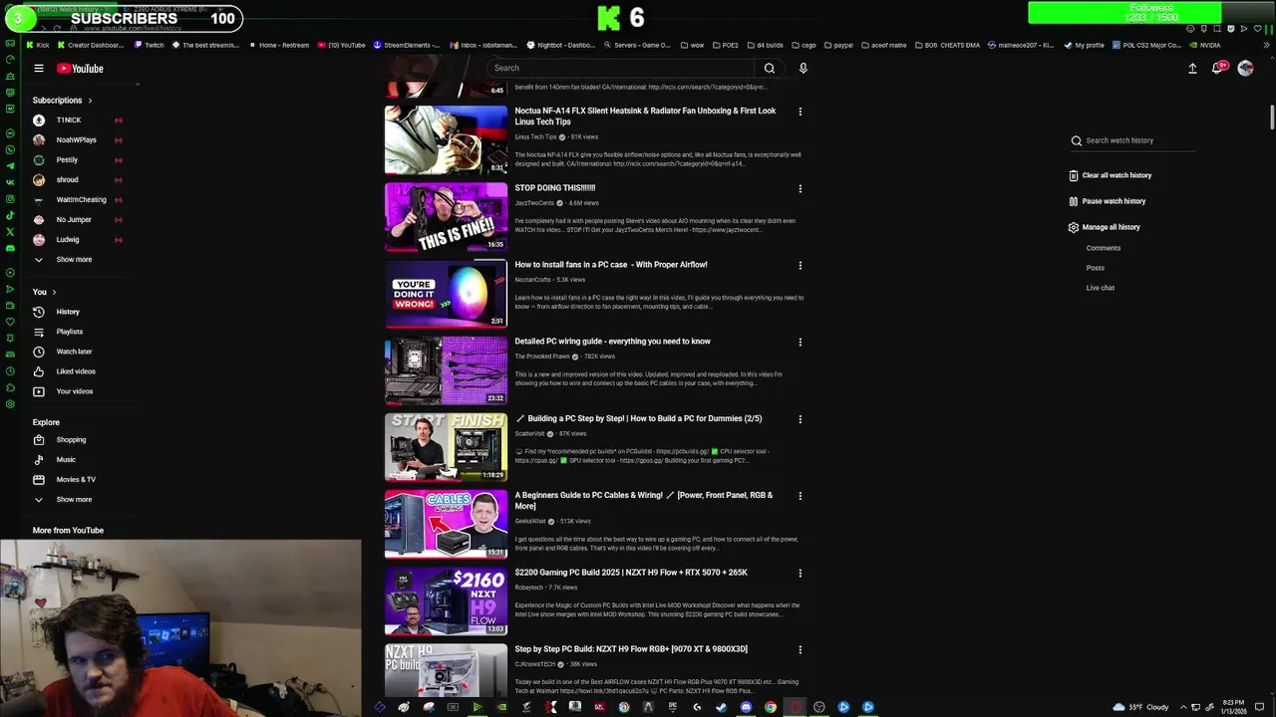Open Discord from the taskbar
Image resolution: width=1276 pixels, height=717 pixels.
tap(746, 707)
